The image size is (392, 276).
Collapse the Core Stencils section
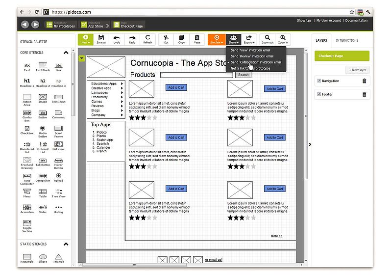coord(66,53)
